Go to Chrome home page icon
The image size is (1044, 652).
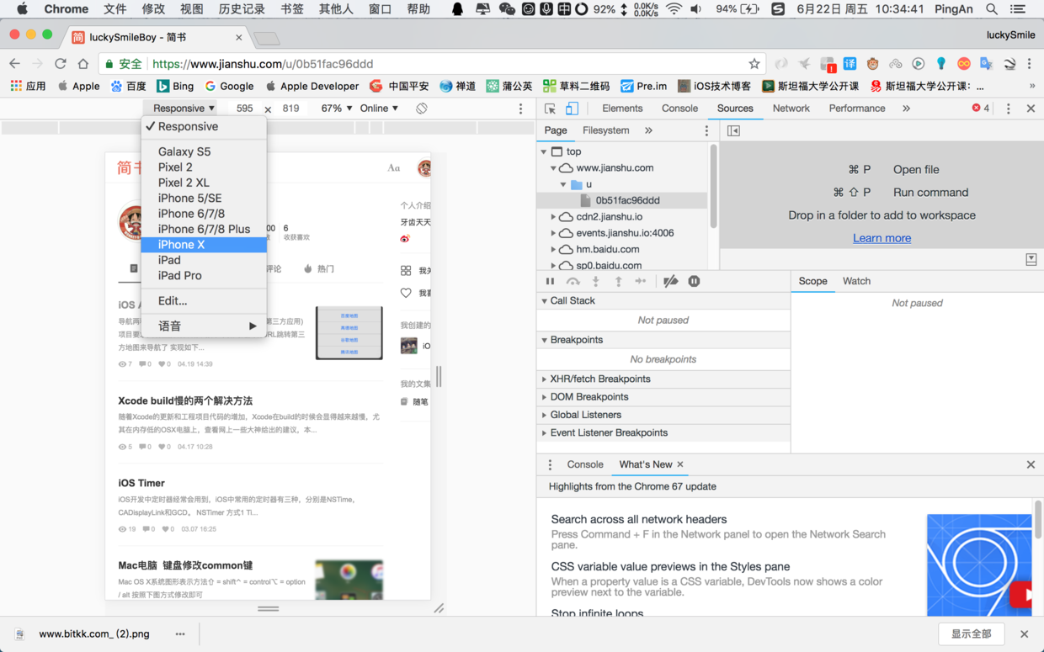click(83, 64)
